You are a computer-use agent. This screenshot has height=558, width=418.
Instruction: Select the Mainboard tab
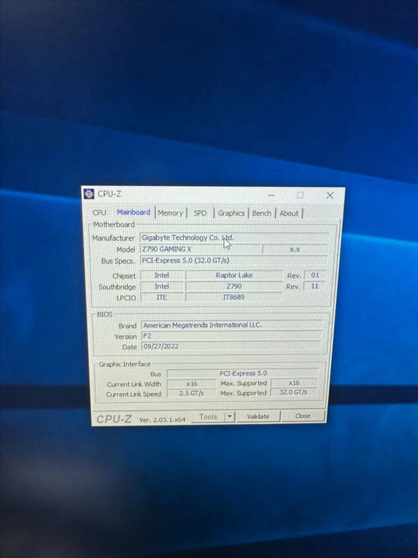133,212
